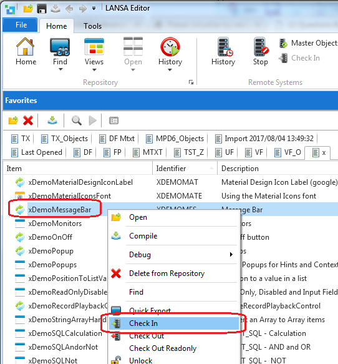Click the Find binoculars icon
Image resolution: width=338 pixels, height=364 pixels.
click(x=60, y=47)
